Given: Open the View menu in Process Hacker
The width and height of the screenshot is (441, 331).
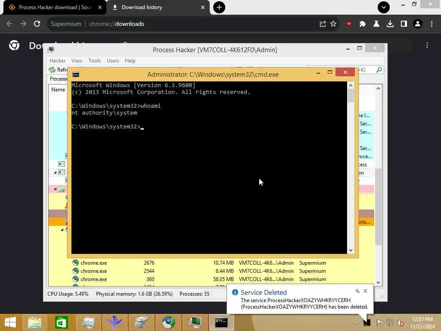Looking at the screenshot, I should click(77, 61).
